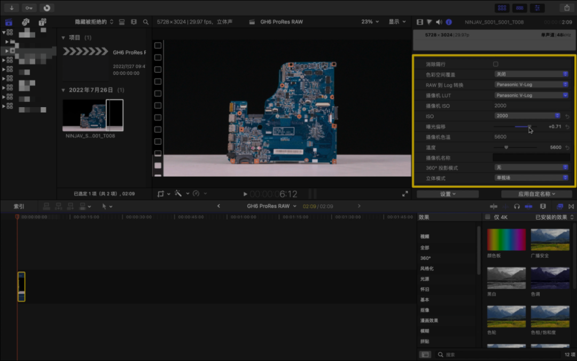Open clip appearance filmstrip in timeline
The width and height of the screenshot is (577, 361).
click(543, 206)
